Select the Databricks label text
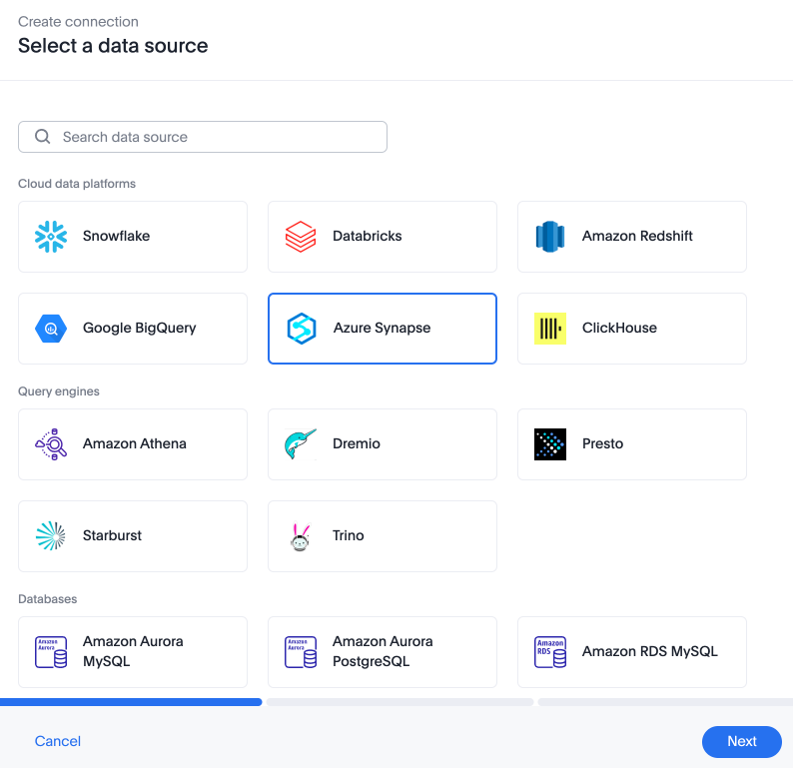793x768 pixels. [368, 236]
